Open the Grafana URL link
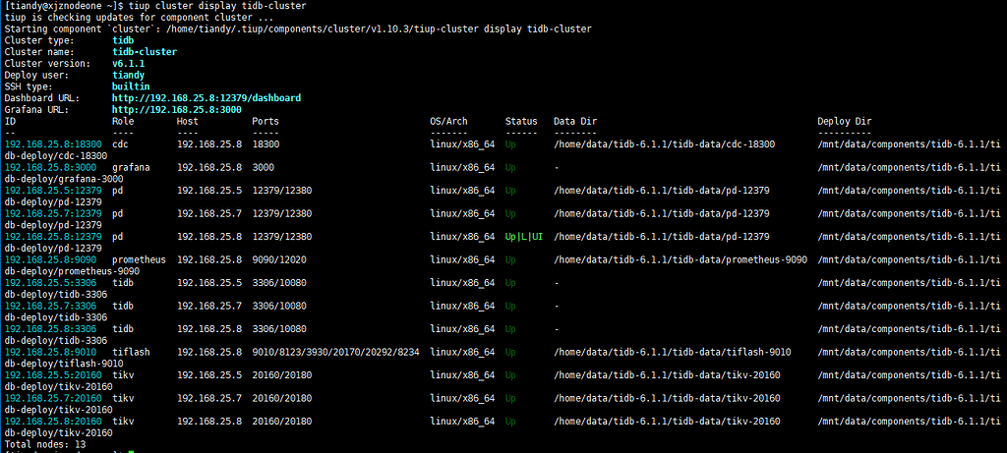1007x453 pixels. coord(176,110)
